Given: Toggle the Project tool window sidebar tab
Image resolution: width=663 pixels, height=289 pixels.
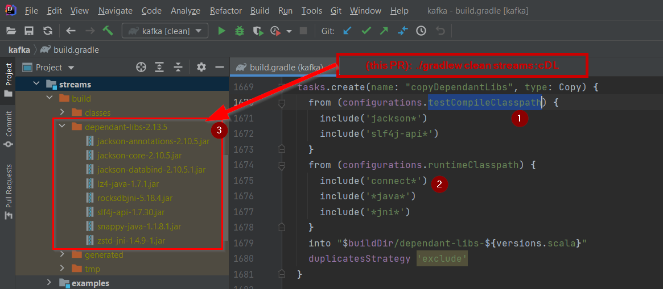Looking at the screenshot, I should click(8, 80).
